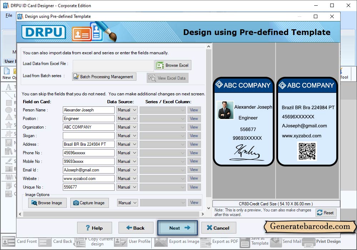
Task: Reset the card preview
Action: click(326, 213)
